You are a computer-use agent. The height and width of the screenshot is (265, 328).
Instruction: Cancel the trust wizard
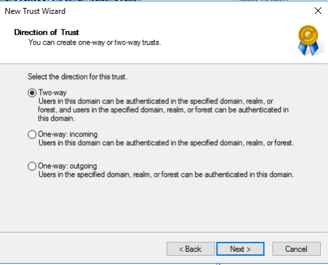pyautogui.click(x=296, y=249)
